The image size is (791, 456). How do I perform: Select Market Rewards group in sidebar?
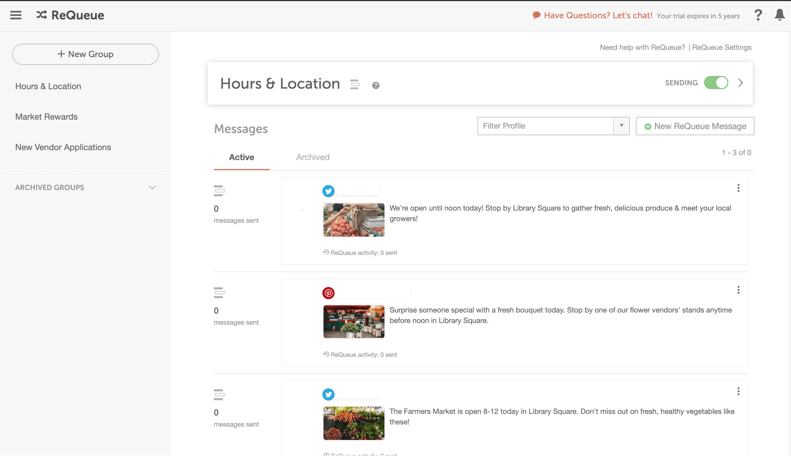pyautogui.click(x=46, y=117)
